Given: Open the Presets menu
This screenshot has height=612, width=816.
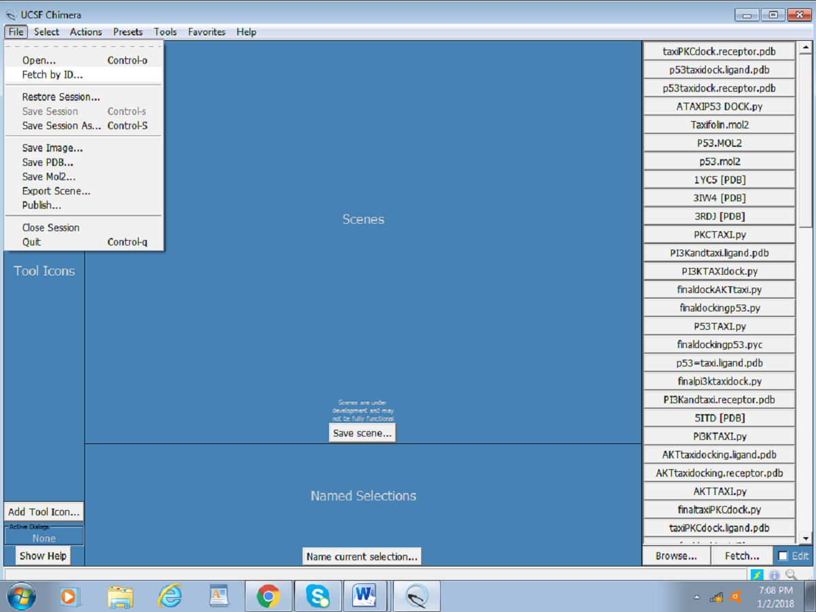Looking at the screenshot, I should point(128,31).
